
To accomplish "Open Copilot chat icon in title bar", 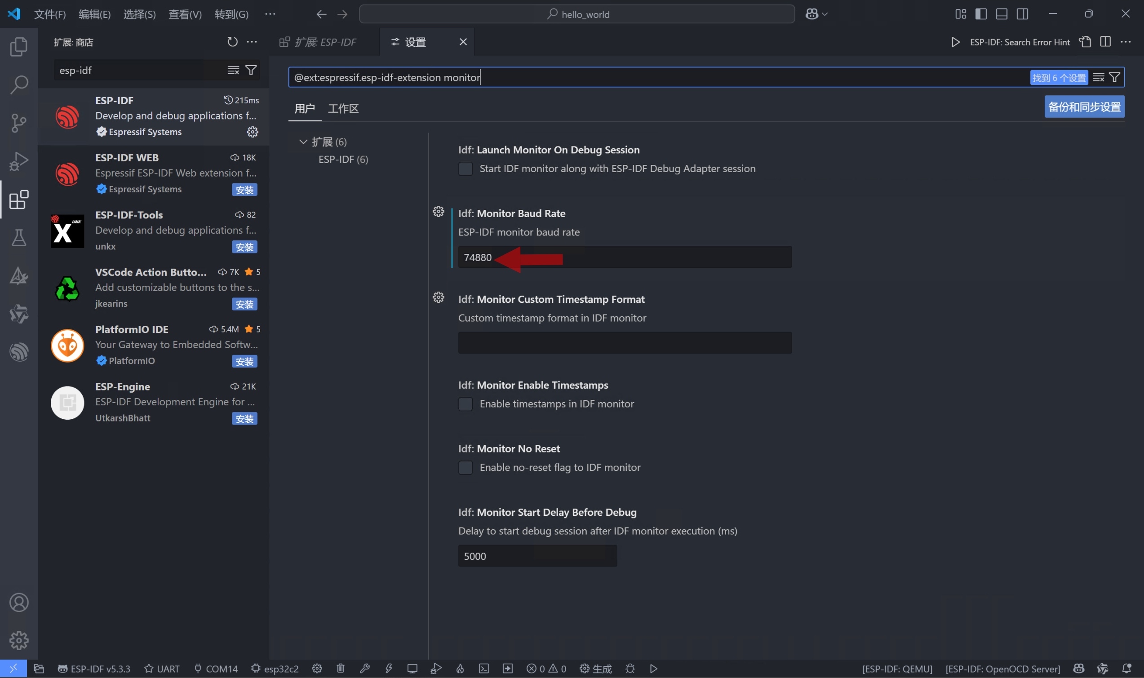I will pyautogui.click(x=812, y=14).
